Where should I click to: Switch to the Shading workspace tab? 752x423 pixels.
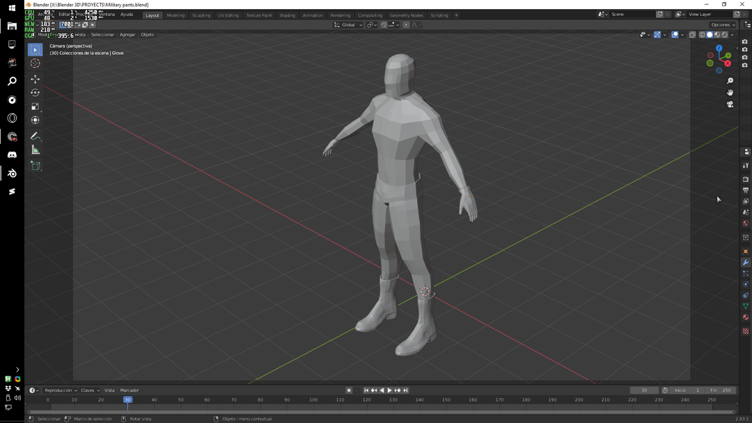[287, 15]
